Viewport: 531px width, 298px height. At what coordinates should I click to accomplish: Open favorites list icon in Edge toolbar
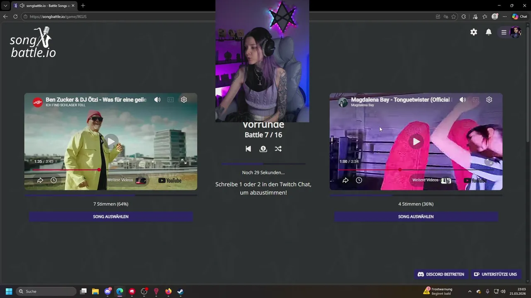pyautogui.click(x=485, y=17)
